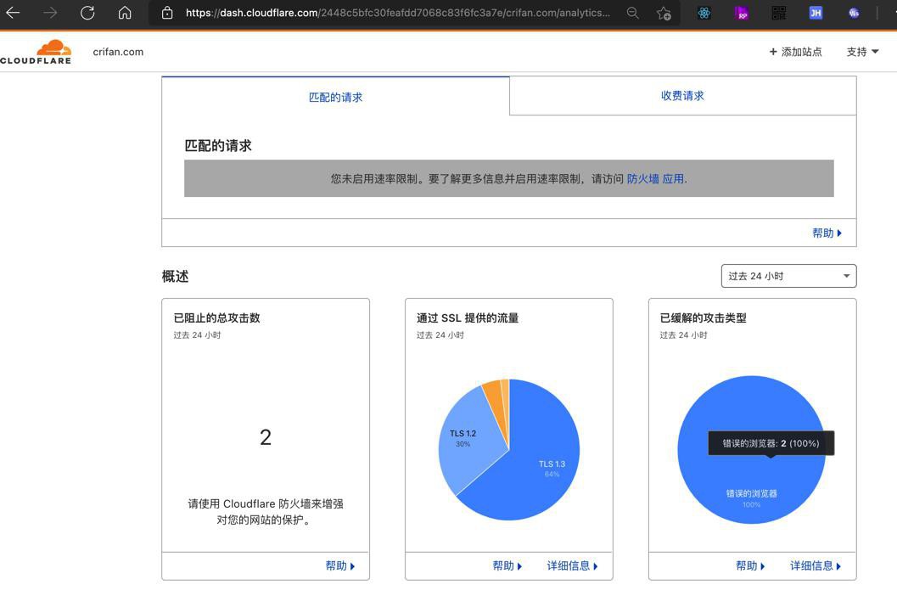Viewport: 897px width, 596px height.
Task: Click the 通过 SSL 提供的流量 card title
Action: [468, 318]
